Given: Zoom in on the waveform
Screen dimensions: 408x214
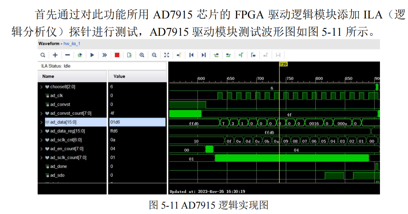Looking at the screenshot, I should (142, 55).
